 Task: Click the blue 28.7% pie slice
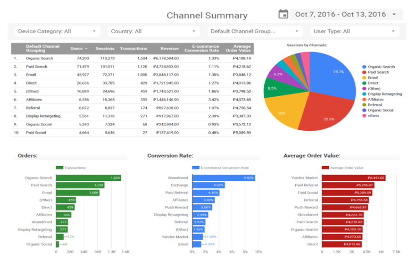[x=334, y=74]
